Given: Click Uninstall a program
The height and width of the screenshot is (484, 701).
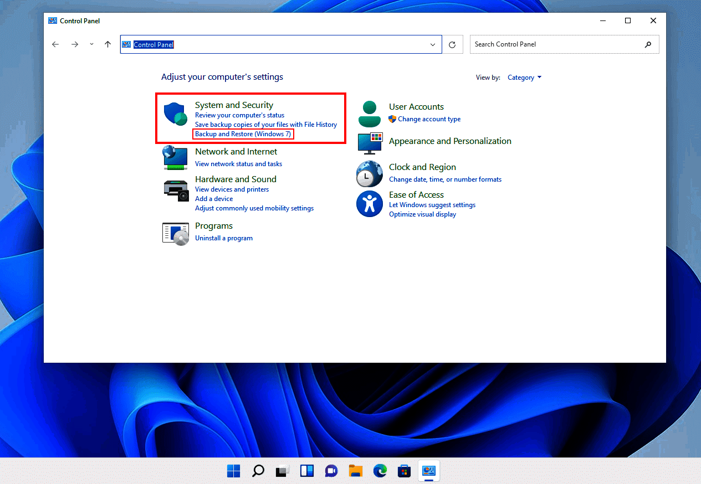Looking at the screenshot, I should pyautogui.click(x=224, y=238).
